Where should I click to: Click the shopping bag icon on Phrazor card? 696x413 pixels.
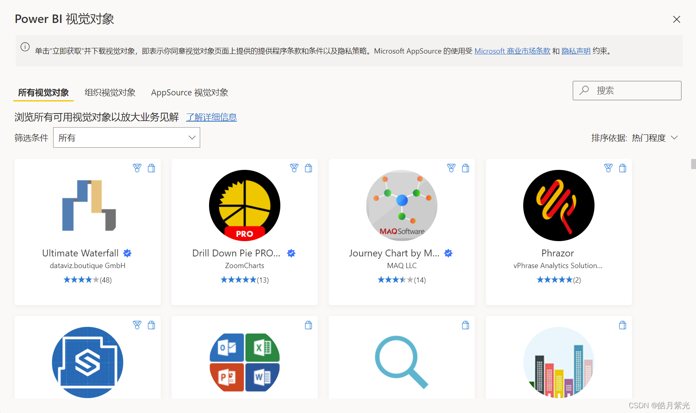pyautogui.click(x=622, y=168)
